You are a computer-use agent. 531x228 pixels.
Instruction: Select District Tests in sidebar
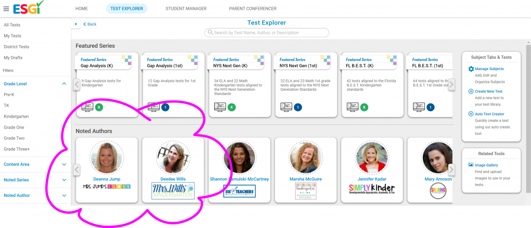(17, 47)
